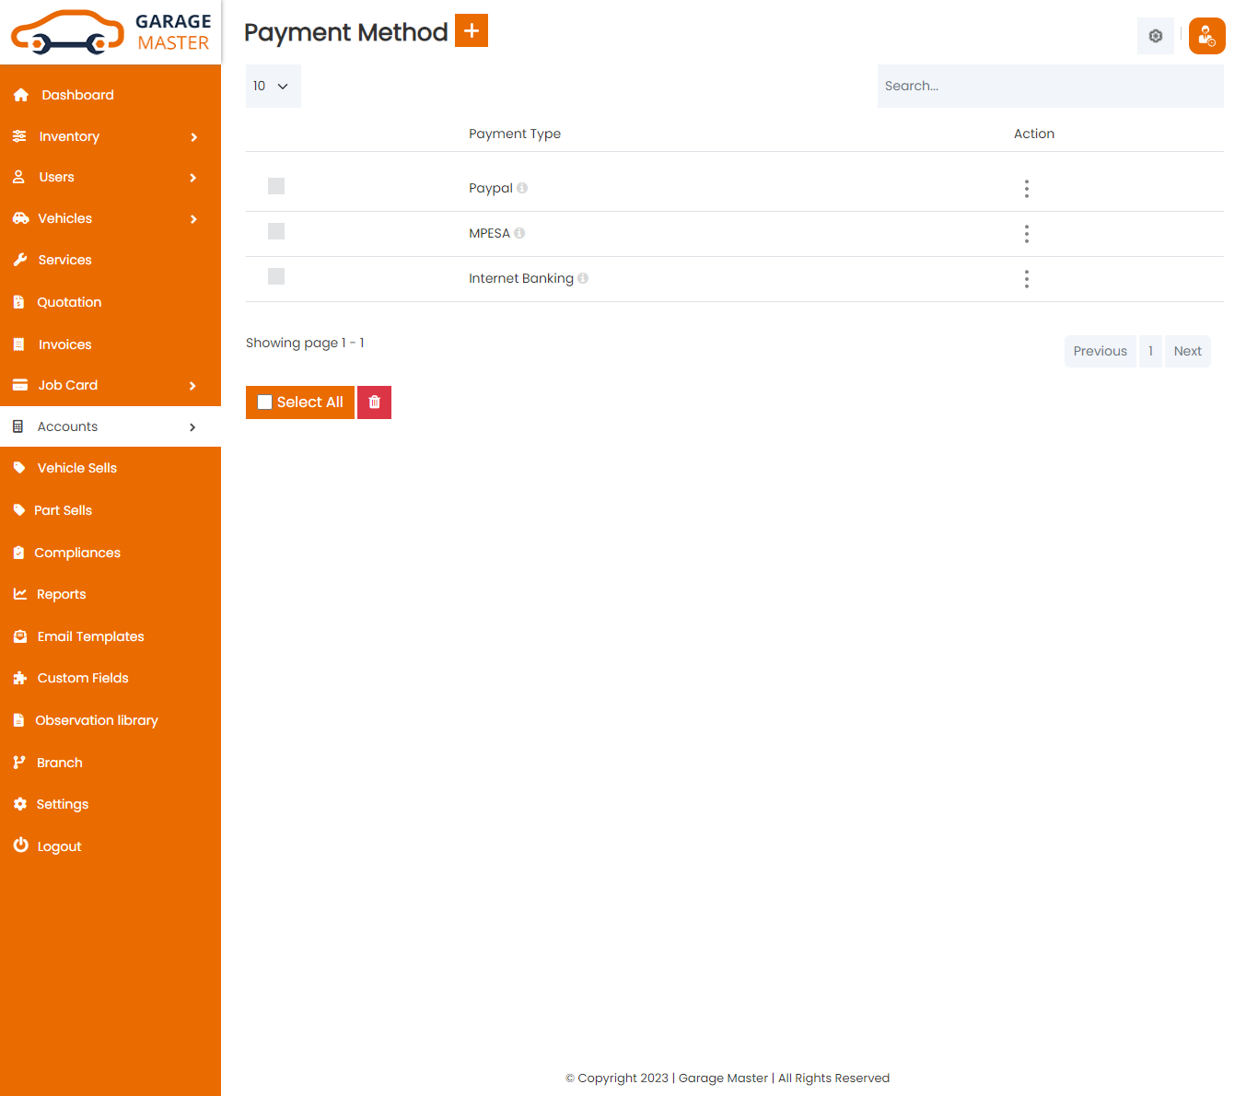This screenshot has width=1258, height=1096.
Task: Open the settings gear in the top bar
Action: (x=1155, y=36)
